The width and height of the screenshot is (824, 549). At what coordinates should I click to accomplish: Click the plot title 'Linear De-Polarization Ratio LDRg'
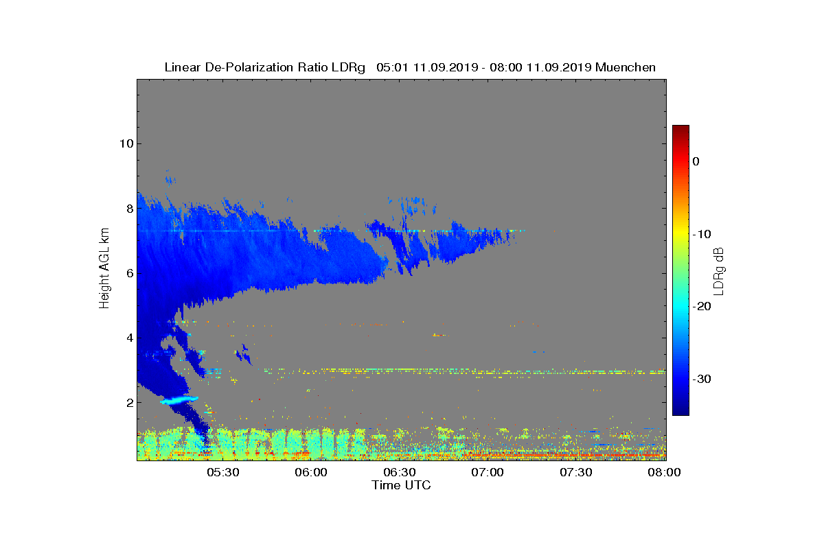point(265,67)
